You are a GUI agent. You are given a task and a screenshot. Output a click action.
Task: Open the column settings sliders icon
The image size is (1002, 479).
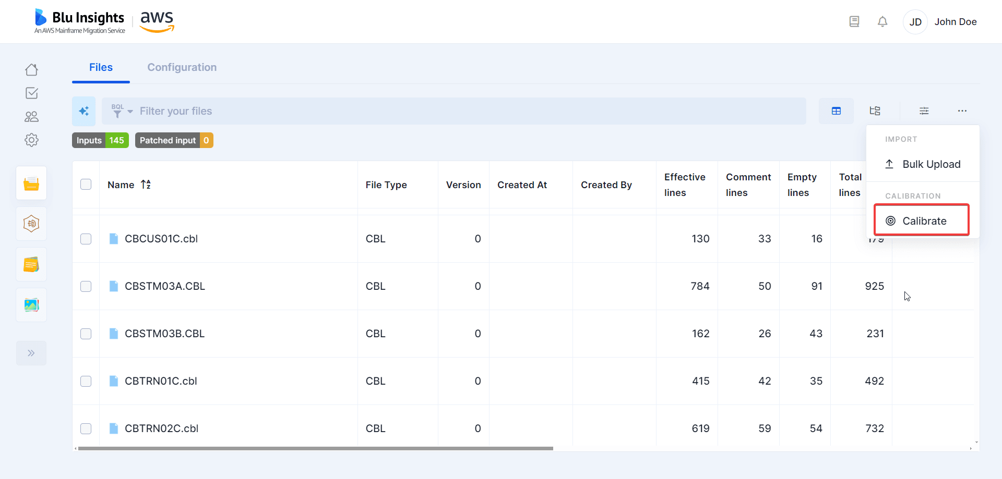(924, 111)
